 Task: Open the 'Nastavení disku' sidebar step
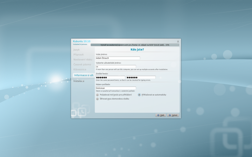pyautogui.click(x=83, y=60)
